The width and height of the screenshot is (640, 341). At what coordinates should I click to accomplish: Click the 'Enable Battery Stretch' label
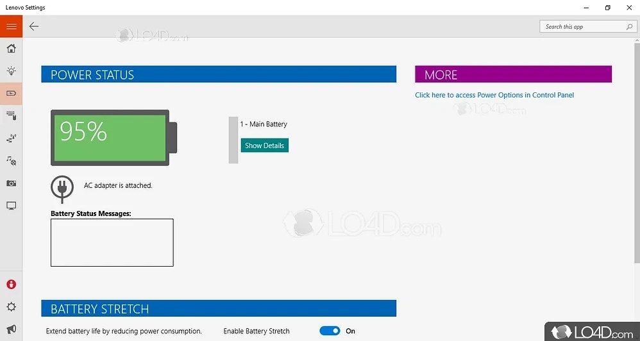257,331
